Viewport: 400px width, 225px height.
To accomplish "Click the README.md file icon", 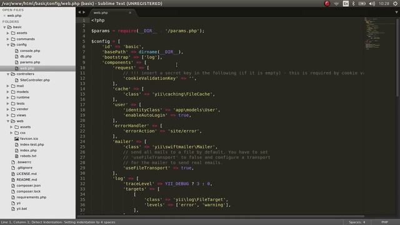I will pos(13,179).
